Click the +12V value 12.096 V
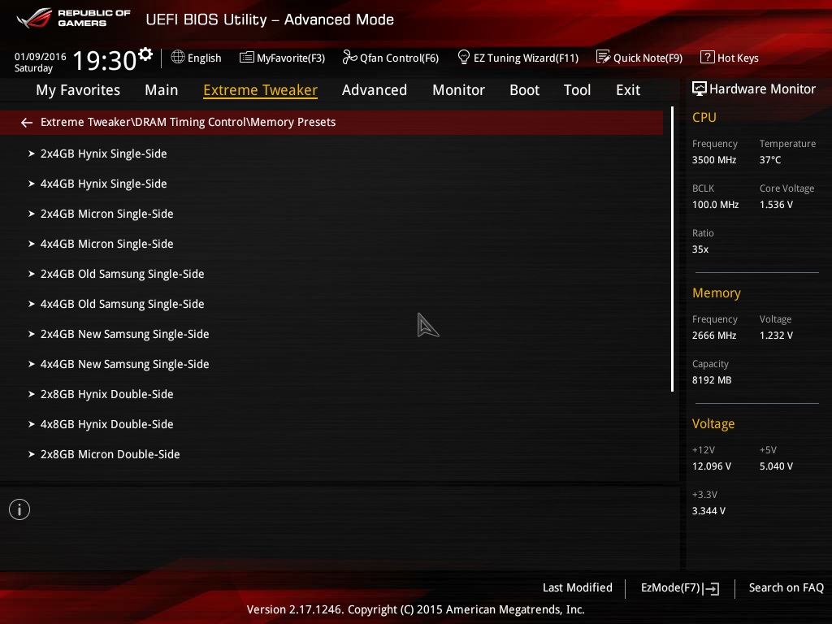 click(x=712, y=466)
